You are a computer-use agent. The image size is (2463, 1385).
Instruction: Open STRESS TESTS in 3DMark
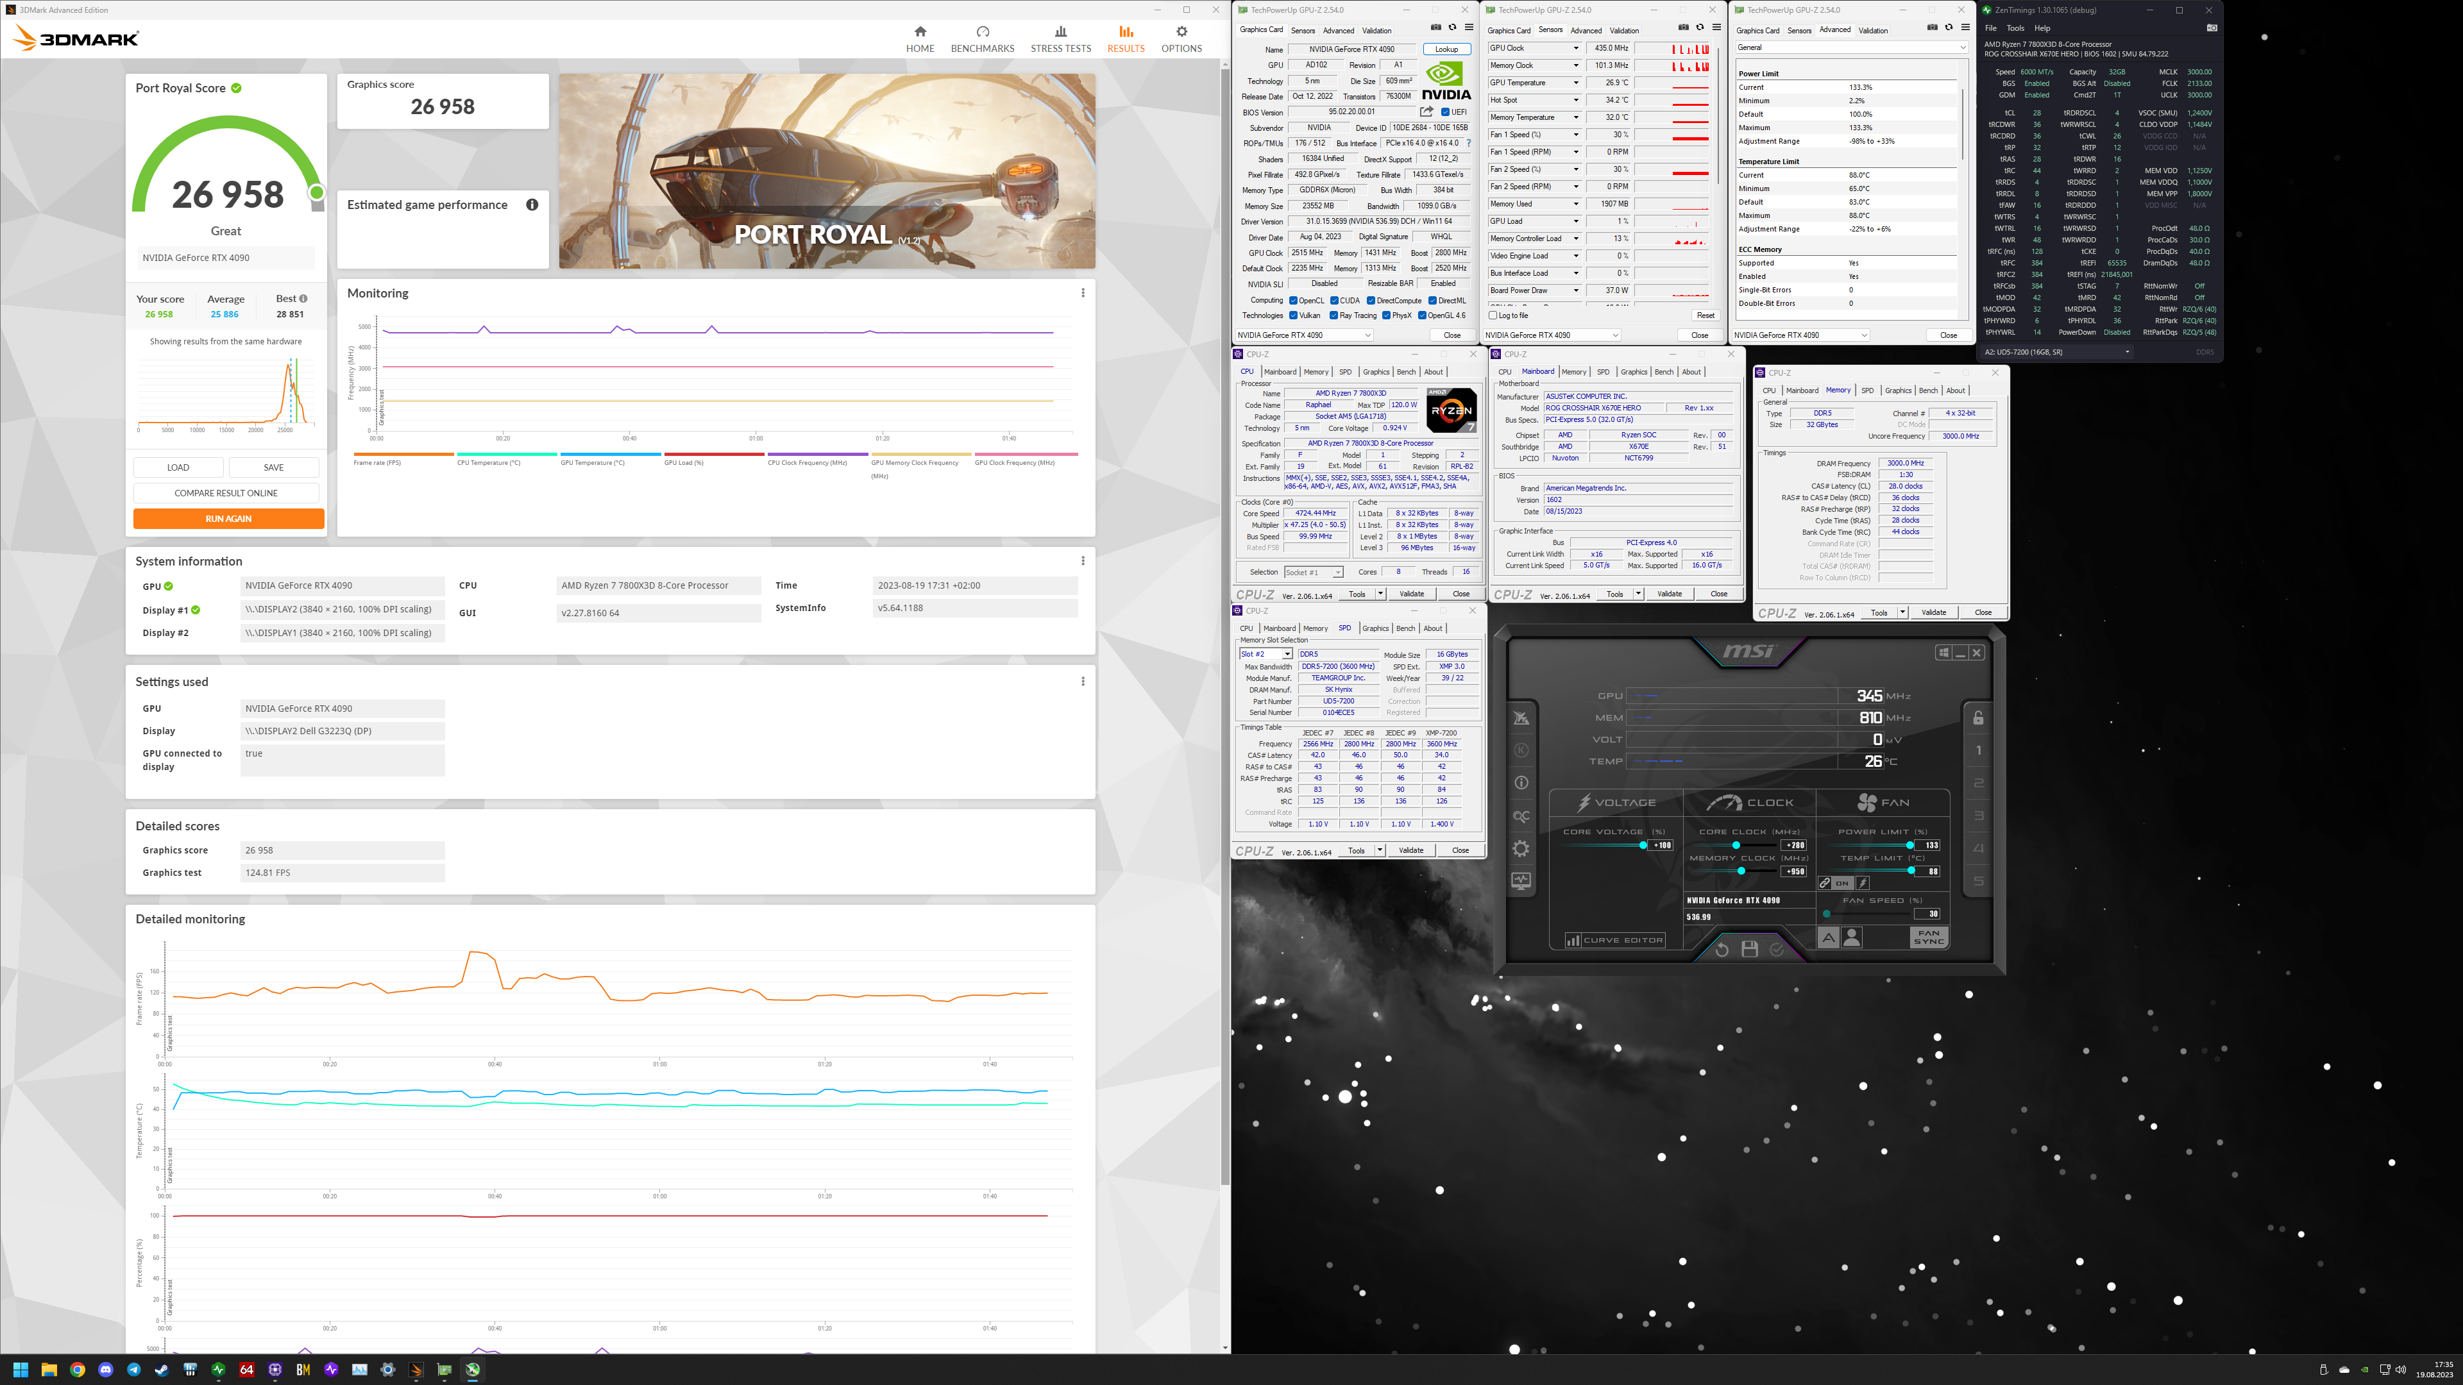coord(1060,39)
